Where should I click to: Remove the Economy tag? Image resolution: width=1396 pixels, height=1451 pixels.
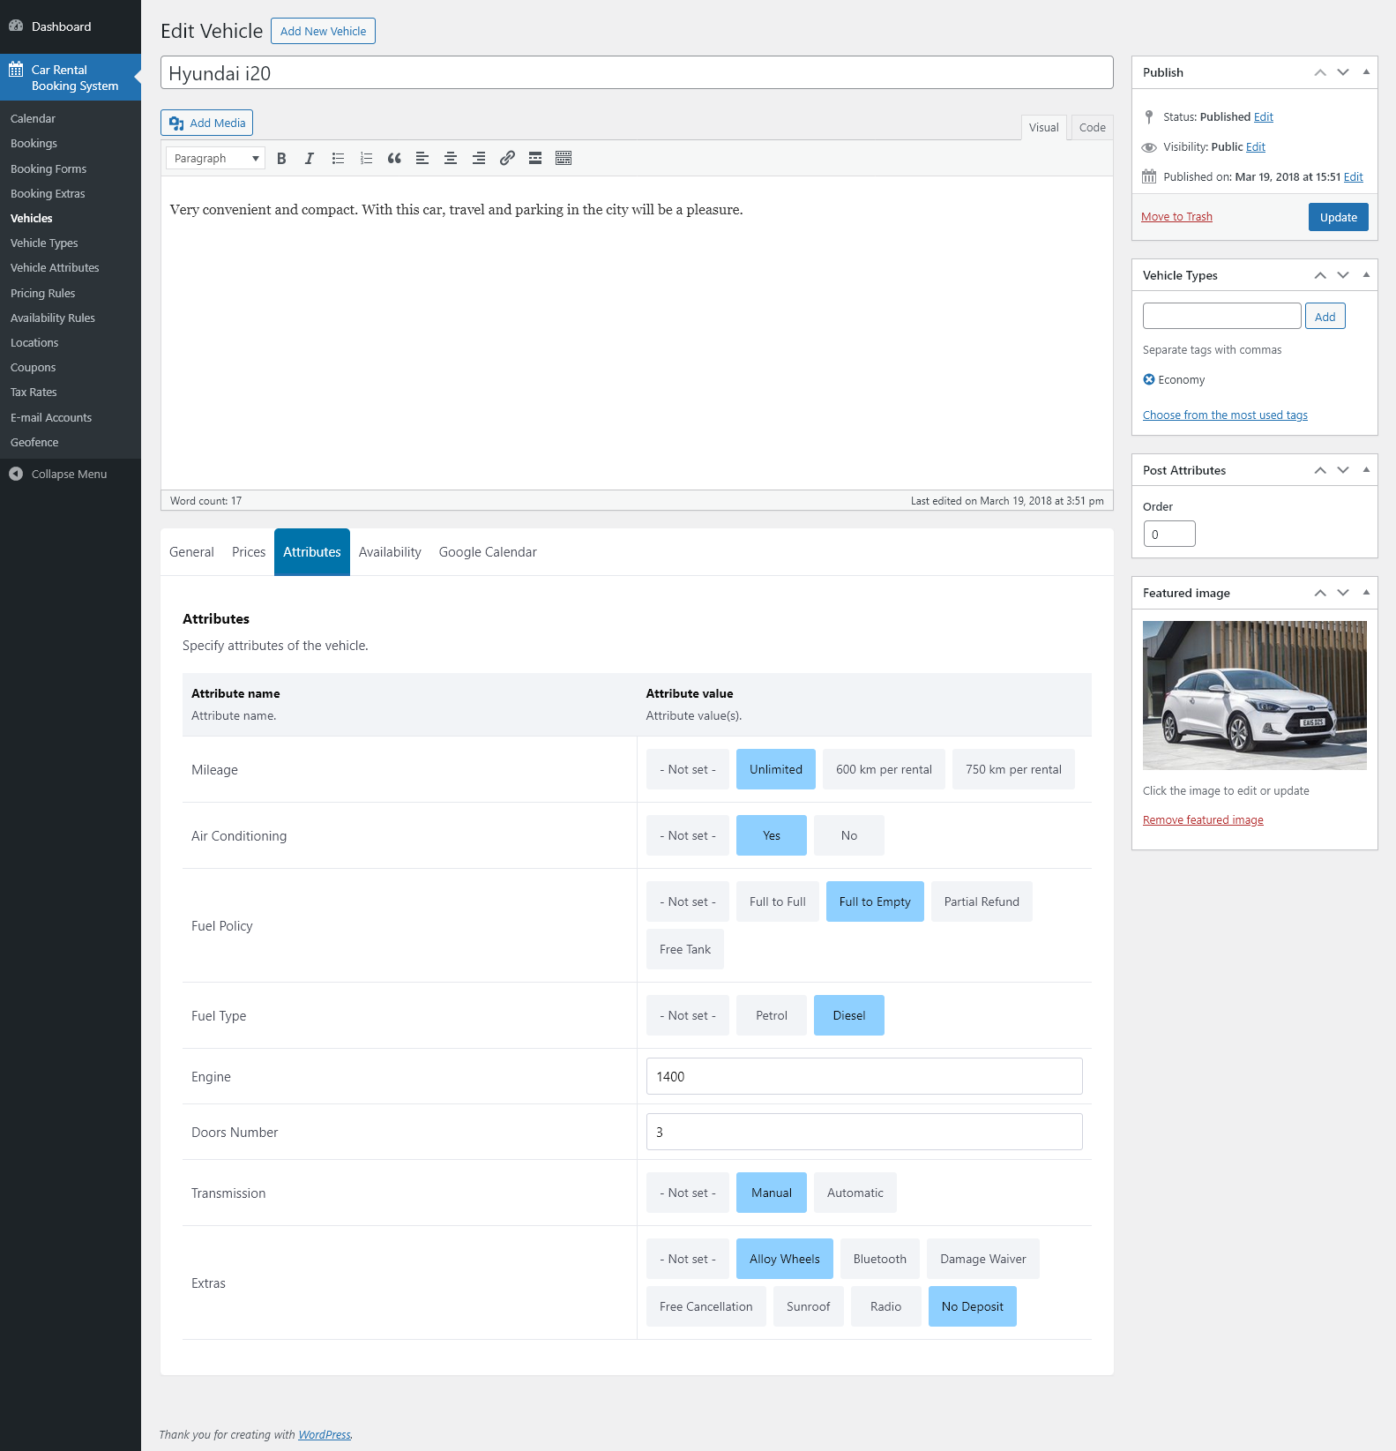(x=1149, y=379)
